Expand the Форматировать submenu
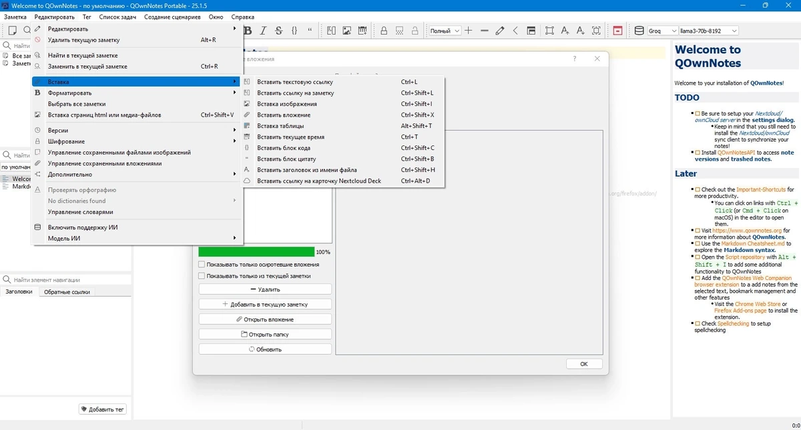Screen dimensions: 801x430 [137, 93]
